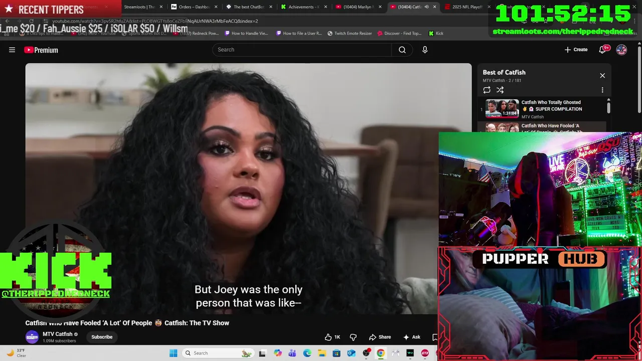Click the magnifier search button
The image size is (642, 361).
click(x=402, y=50)
